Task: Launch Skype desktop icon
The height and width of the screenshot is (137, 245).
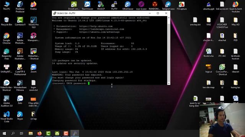Action: point(20,116)
